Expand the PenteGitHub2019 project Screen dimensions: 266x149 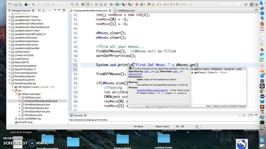pyautogui.click(x=10, y=80)
